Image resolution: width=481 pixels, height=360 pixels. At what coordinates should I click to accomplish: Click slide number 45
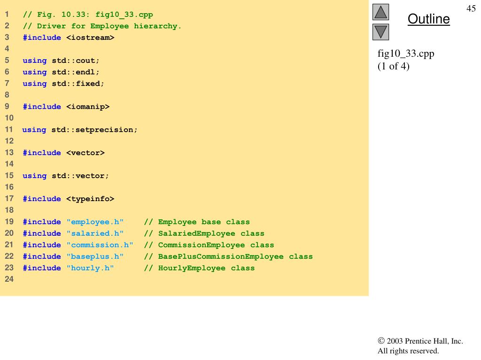[x=471, y=8]
